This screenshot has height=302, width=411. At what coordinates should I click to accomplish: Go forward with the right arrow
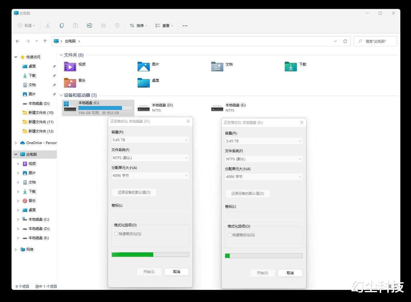pyautogui.click(x=28, y=41)
